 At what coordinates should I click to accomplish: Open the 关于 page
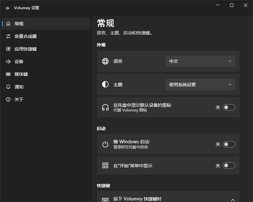point(46,99)
